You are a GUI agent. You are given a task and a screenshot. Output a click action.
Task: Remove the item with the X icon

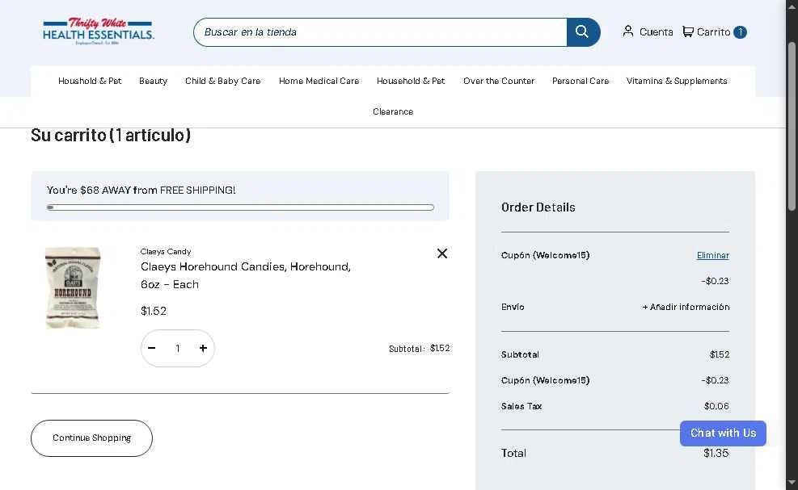tap(442, 253)
